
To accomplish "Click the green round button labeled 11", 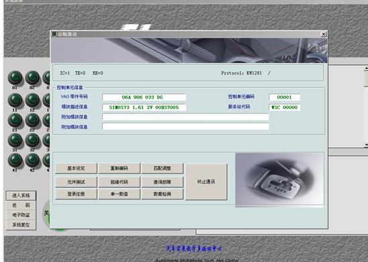I will [x=15, y=100].
